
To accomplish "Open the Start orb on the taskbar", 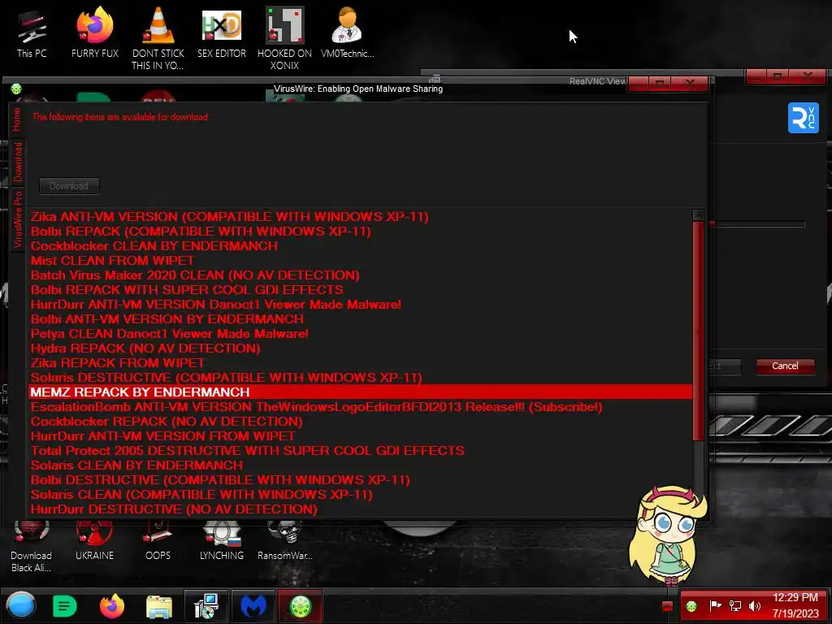I will click(x=21, y=606).
